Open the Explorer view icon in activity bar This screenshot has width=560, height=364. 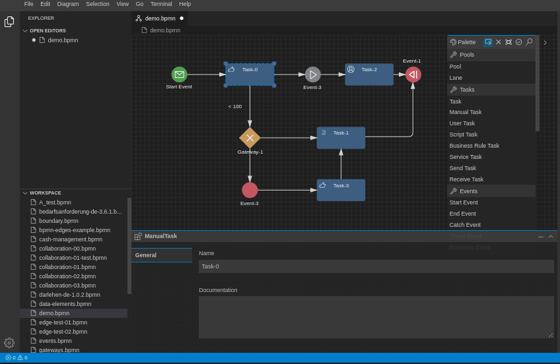pos(9,22)
